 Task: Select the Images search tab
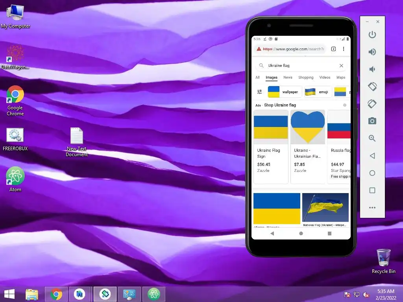point(272,77)
